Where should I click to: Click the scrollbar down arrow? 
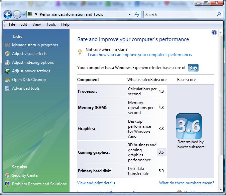221,190
